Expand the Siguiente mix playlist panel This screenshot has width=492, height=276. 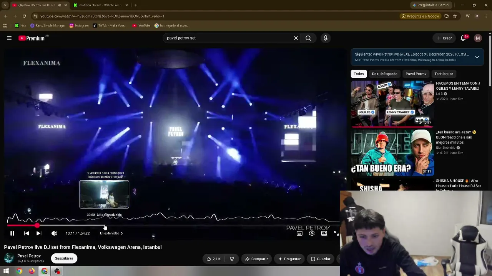(x=477, y=57)
